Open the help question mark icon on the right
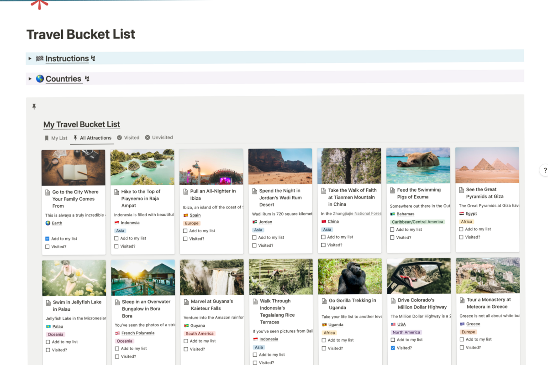Viewport: 548px width, 365px height. pos(544,170)
